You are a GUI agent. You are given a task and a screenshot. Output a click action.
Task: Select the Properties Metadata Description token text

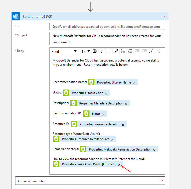coord(101,103)
